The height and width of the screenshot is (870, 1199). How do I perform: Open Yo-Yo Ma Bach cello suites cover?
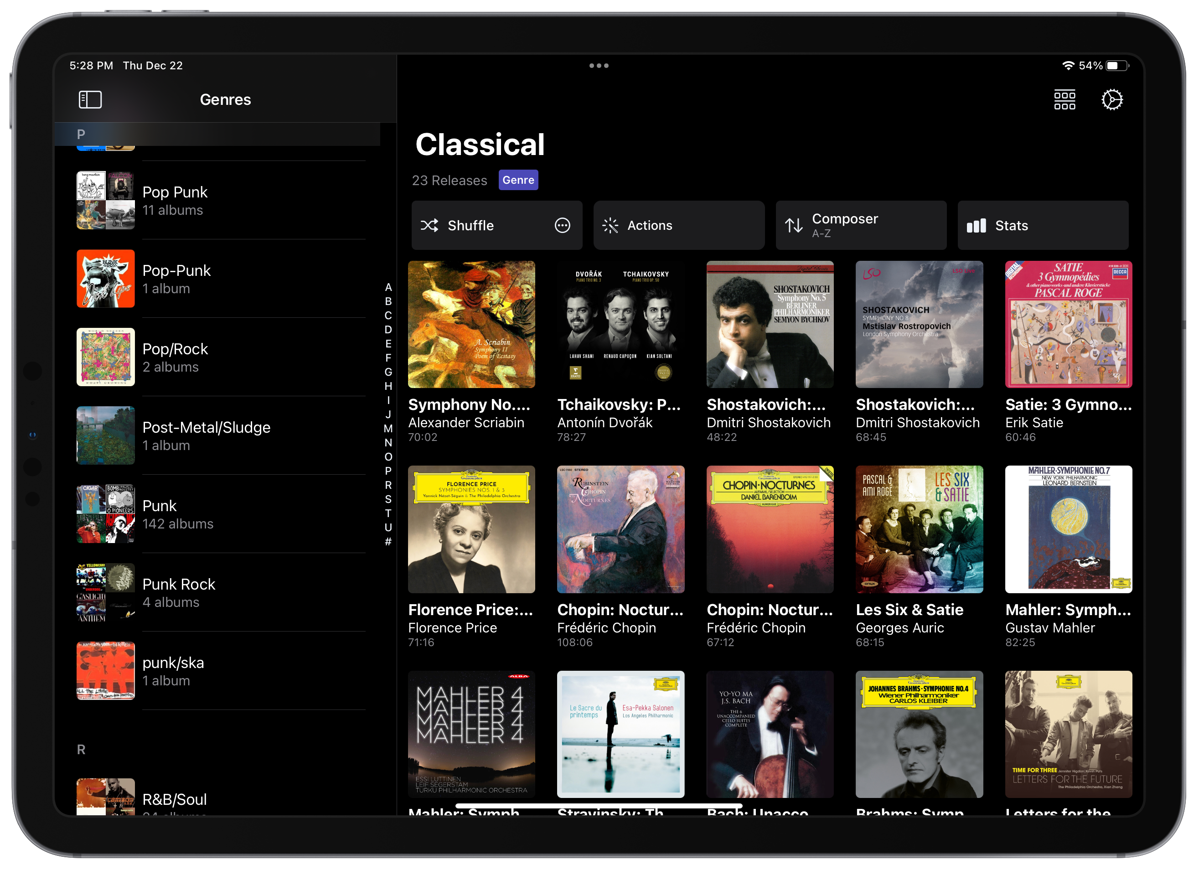[770, 734]
